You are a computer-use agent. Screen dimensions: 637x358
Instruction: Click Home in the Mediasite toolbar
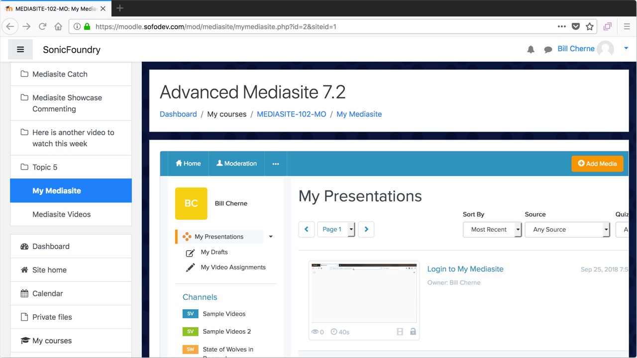[x=188, y=164]
